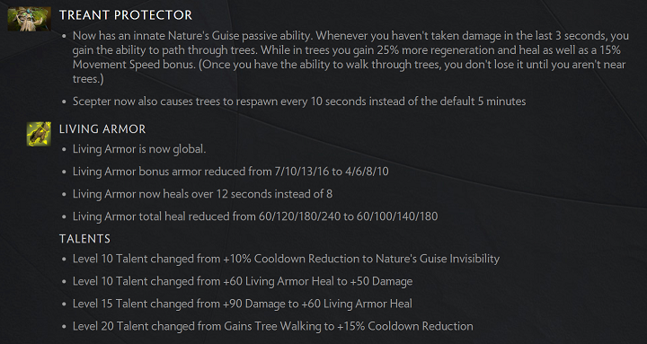The image size is (647, 344).
Task: Select the TREANT PROTECTOR heading
Action: click(126, 15)
